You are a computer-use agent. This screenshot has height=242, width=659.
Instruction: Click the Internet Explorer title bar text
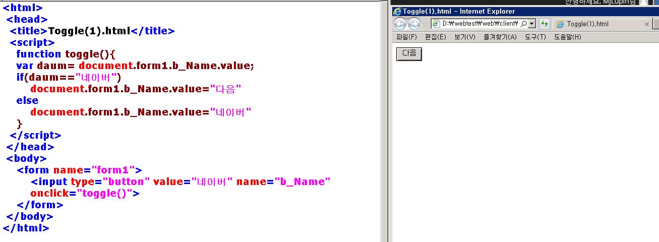point(459,12)
